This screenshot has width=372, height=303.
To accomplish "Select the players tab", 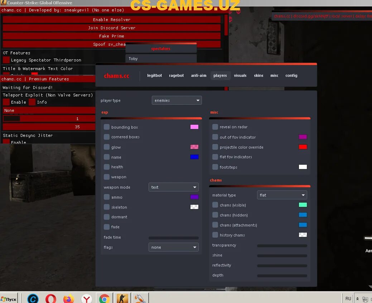I will click(x=220, y=75).
